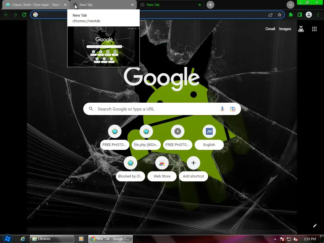Select the green-titled New Tab tab
The width and height of the screenshot is (324, 243).
(171, 5)
